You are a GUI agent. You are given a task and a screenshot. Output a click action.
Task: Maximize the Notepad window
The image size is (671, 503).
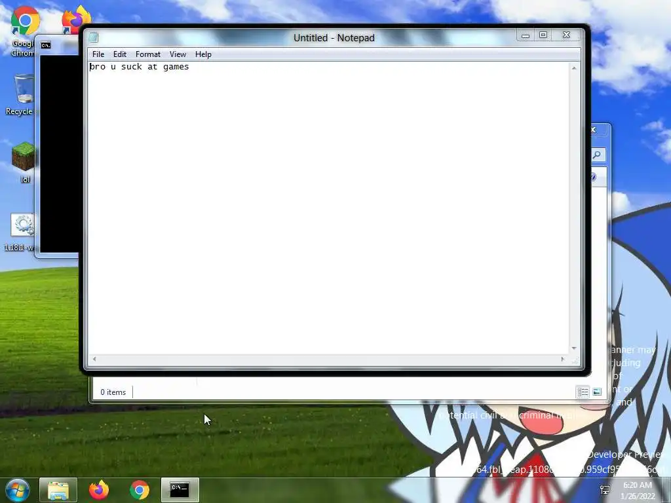543,35
